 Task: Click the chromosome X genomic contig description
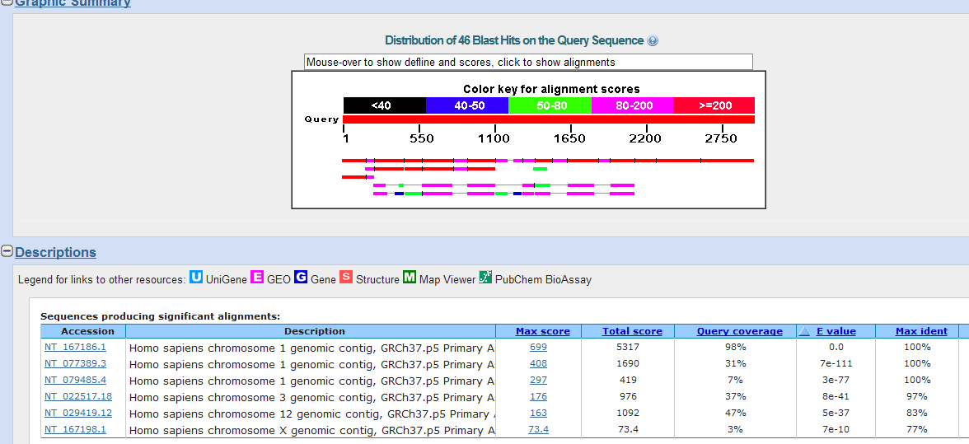[312, 429]
